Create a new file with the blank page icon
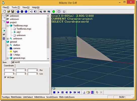Image resolution: width=137 pixels, height=101 pixels. 5,11
